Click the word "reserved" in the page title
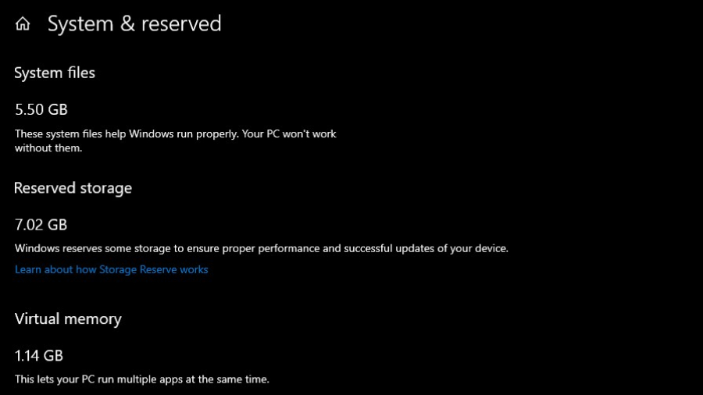 182,24
